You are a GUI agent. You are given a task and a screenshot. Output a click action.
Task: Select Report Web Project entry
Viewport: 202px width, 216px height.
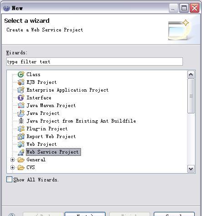tap(51, 136)
